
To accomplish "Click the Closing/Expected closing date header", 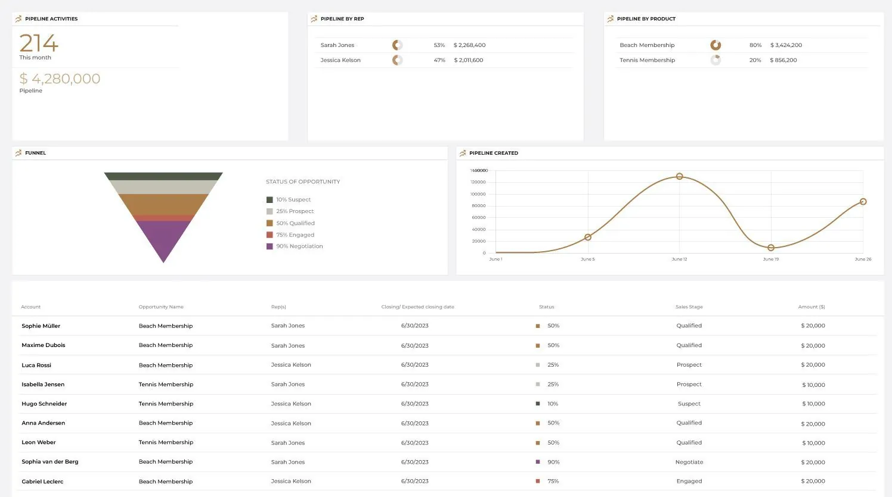I will click(417, 307).
